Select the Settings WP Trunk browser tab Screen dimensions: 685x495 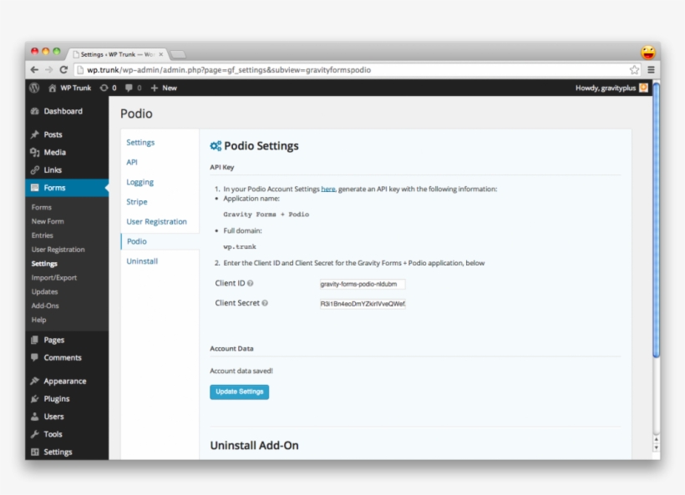pyautogui.click(x=116, y=54)
